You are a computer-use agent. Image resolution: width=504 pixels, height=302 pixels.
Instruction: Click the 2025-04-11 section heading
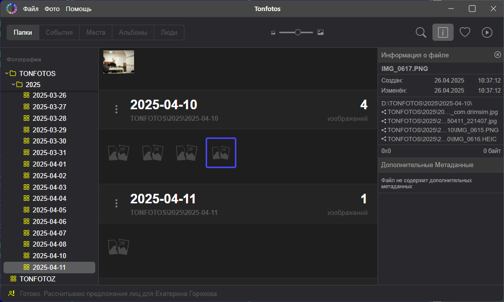(163, 199)
